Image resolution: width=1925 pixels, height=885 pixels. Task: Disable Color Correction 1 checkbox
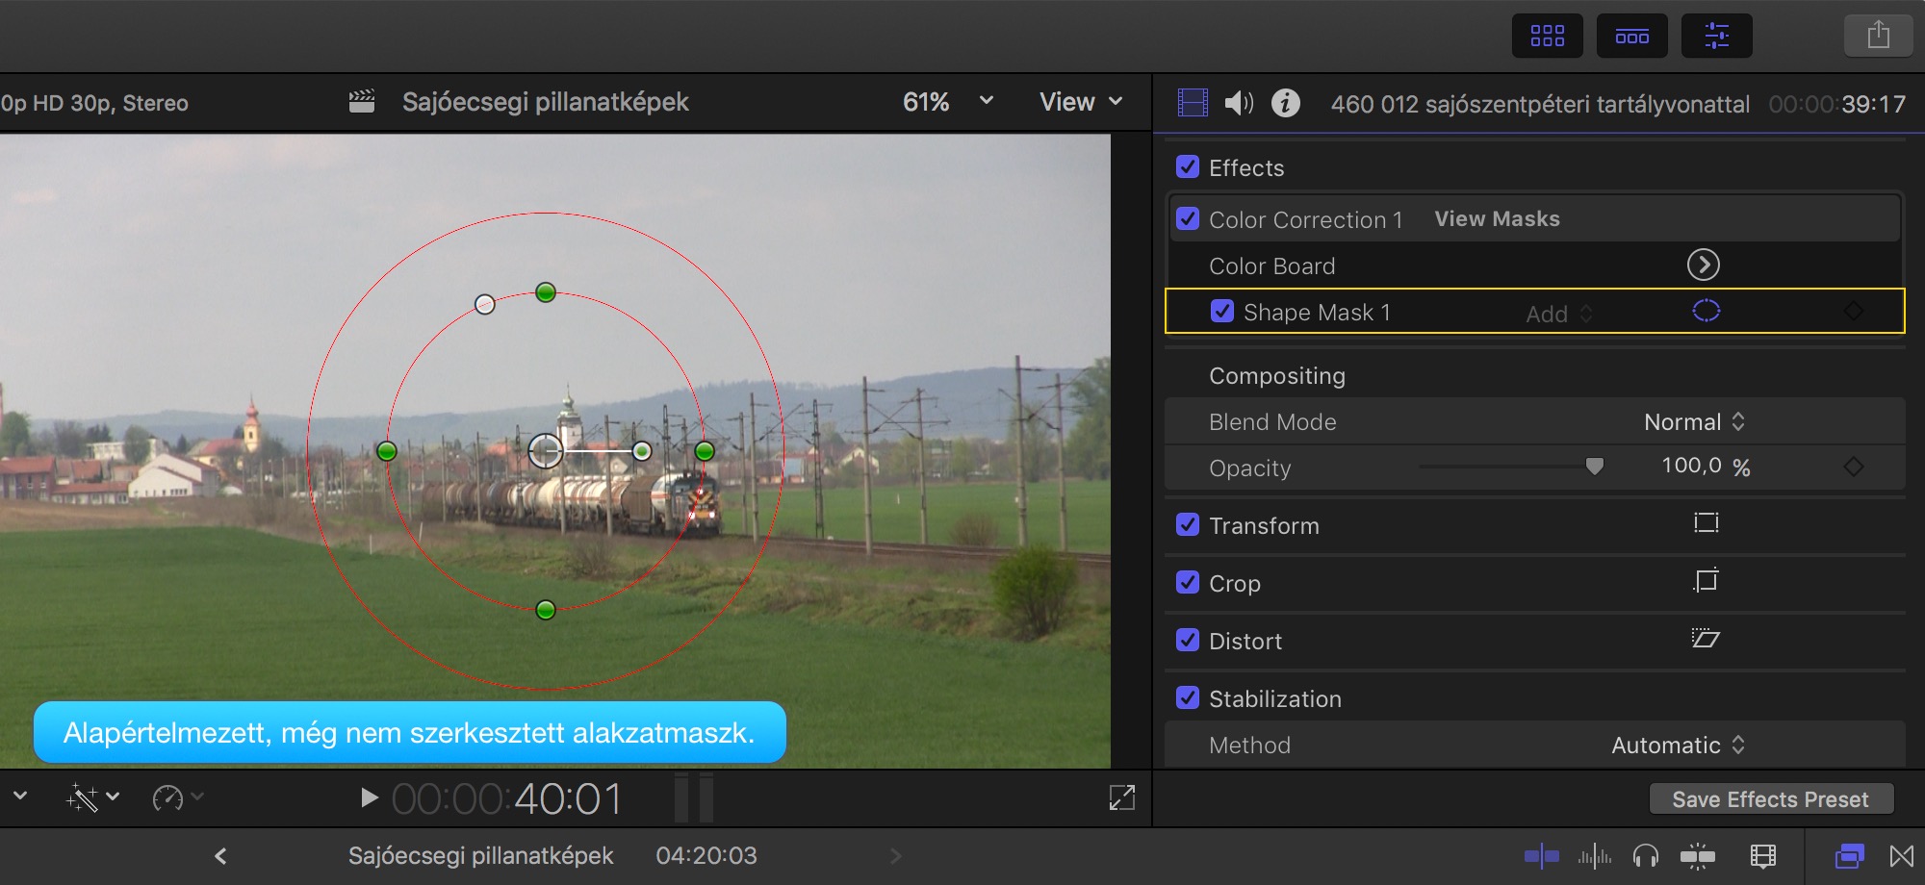pyautogui.click(x=1188, y=218)
